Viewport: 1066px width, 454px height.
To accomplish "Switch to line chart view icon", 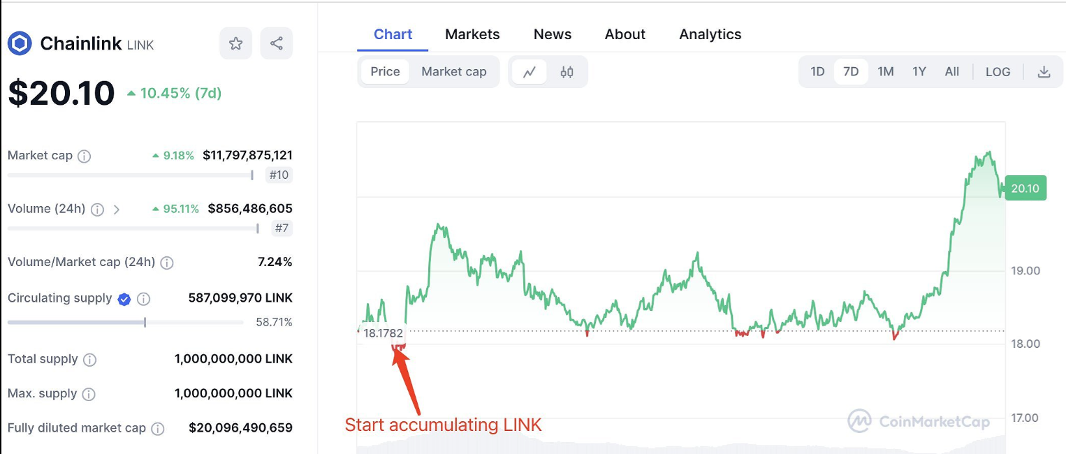I will (x=530, y=72).
